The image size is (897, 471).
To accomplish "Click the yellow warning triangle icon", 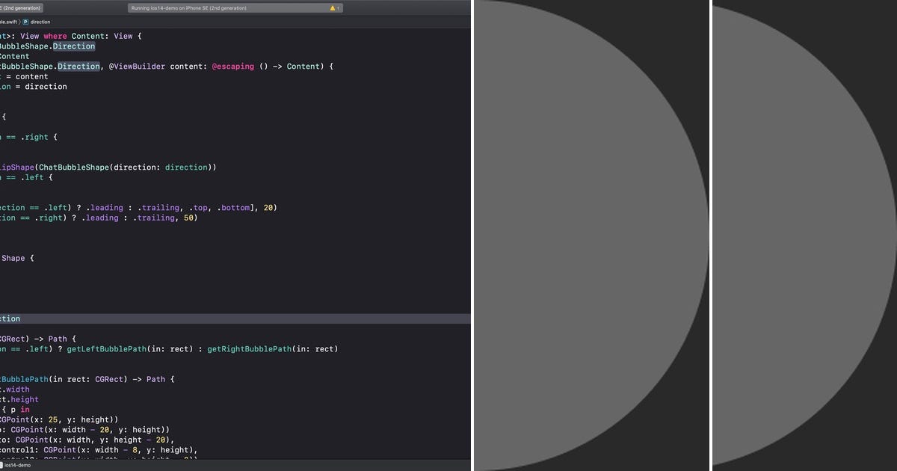I will (x=333, y=8).
